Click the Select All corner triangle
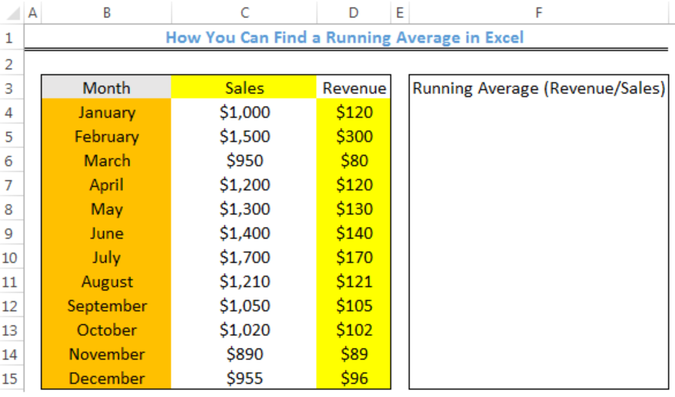The image size is (675, 397). tap(12, 13)
